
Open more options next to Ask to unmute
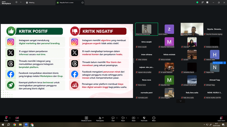[x=225, y=63]
